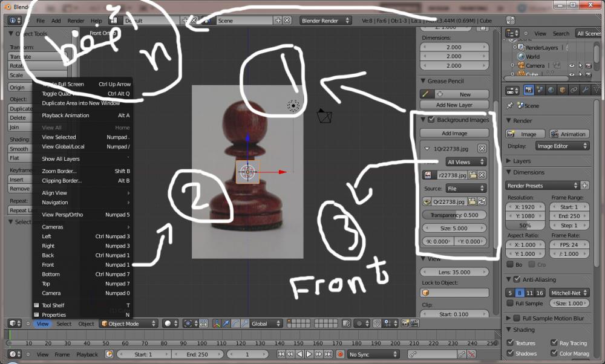This screenshot has height=364, width=605.
Task: Adjust the Transparency 0.500 slider
Action: pyautogui.click(x=454, y=215)
